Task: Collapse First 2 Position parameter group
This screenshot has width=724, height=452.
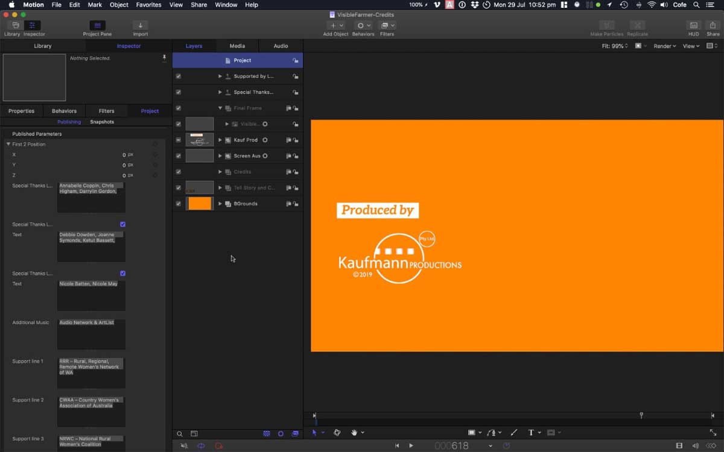Action: (8, 144)
